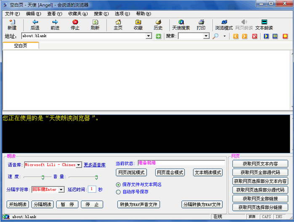The width and height of the screenshot is (294, 222).
Task: Click the 延迟时间 seconds input field
Action: click(92, 189)
